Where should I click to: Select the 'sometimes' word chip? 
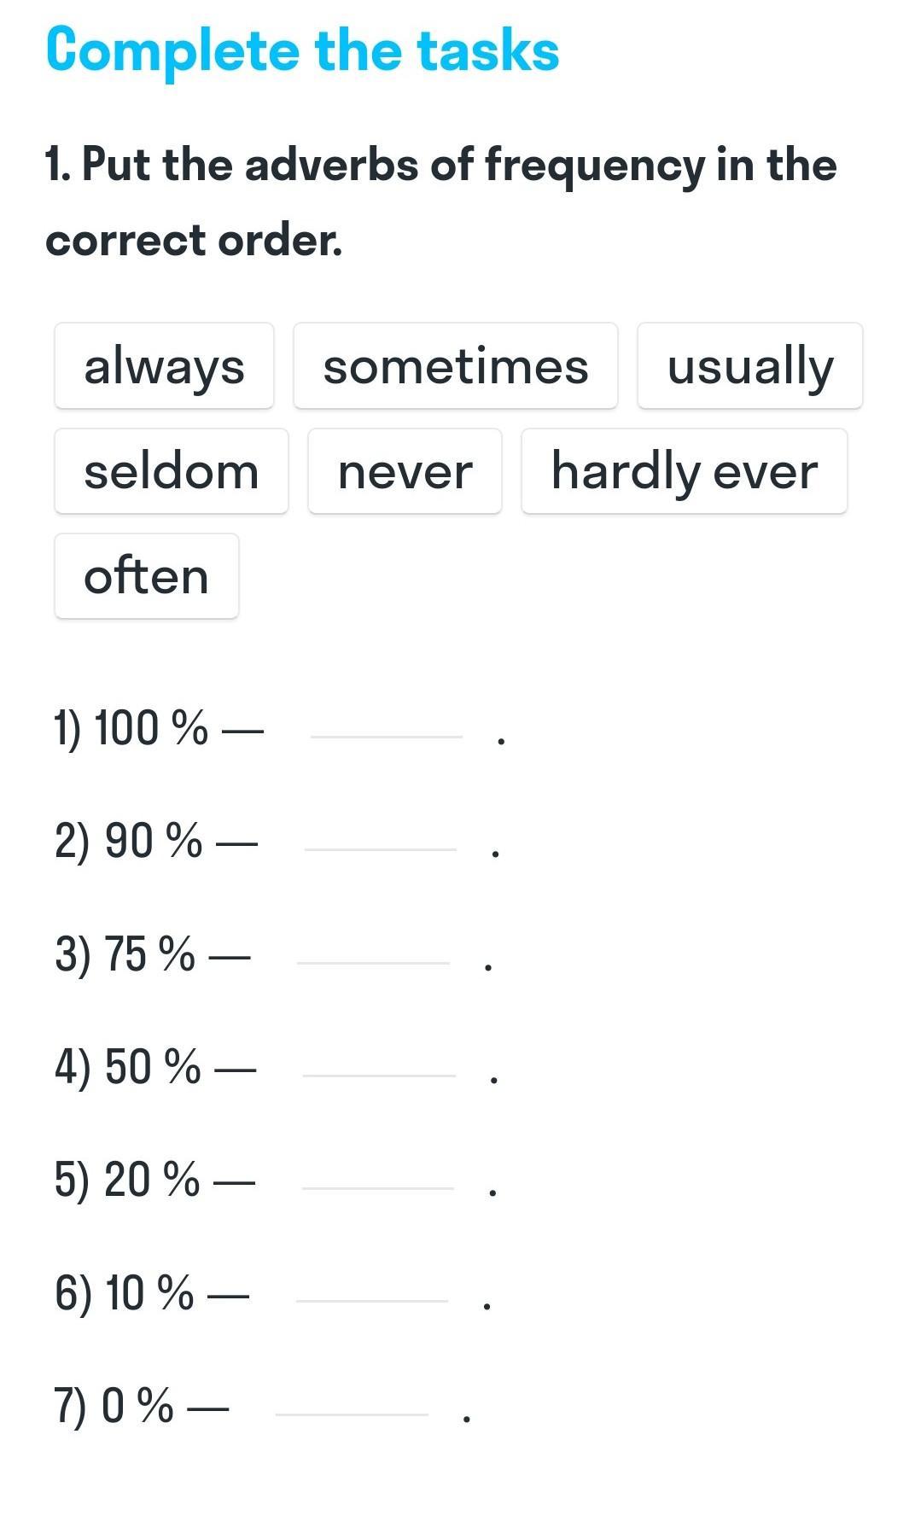456,366
